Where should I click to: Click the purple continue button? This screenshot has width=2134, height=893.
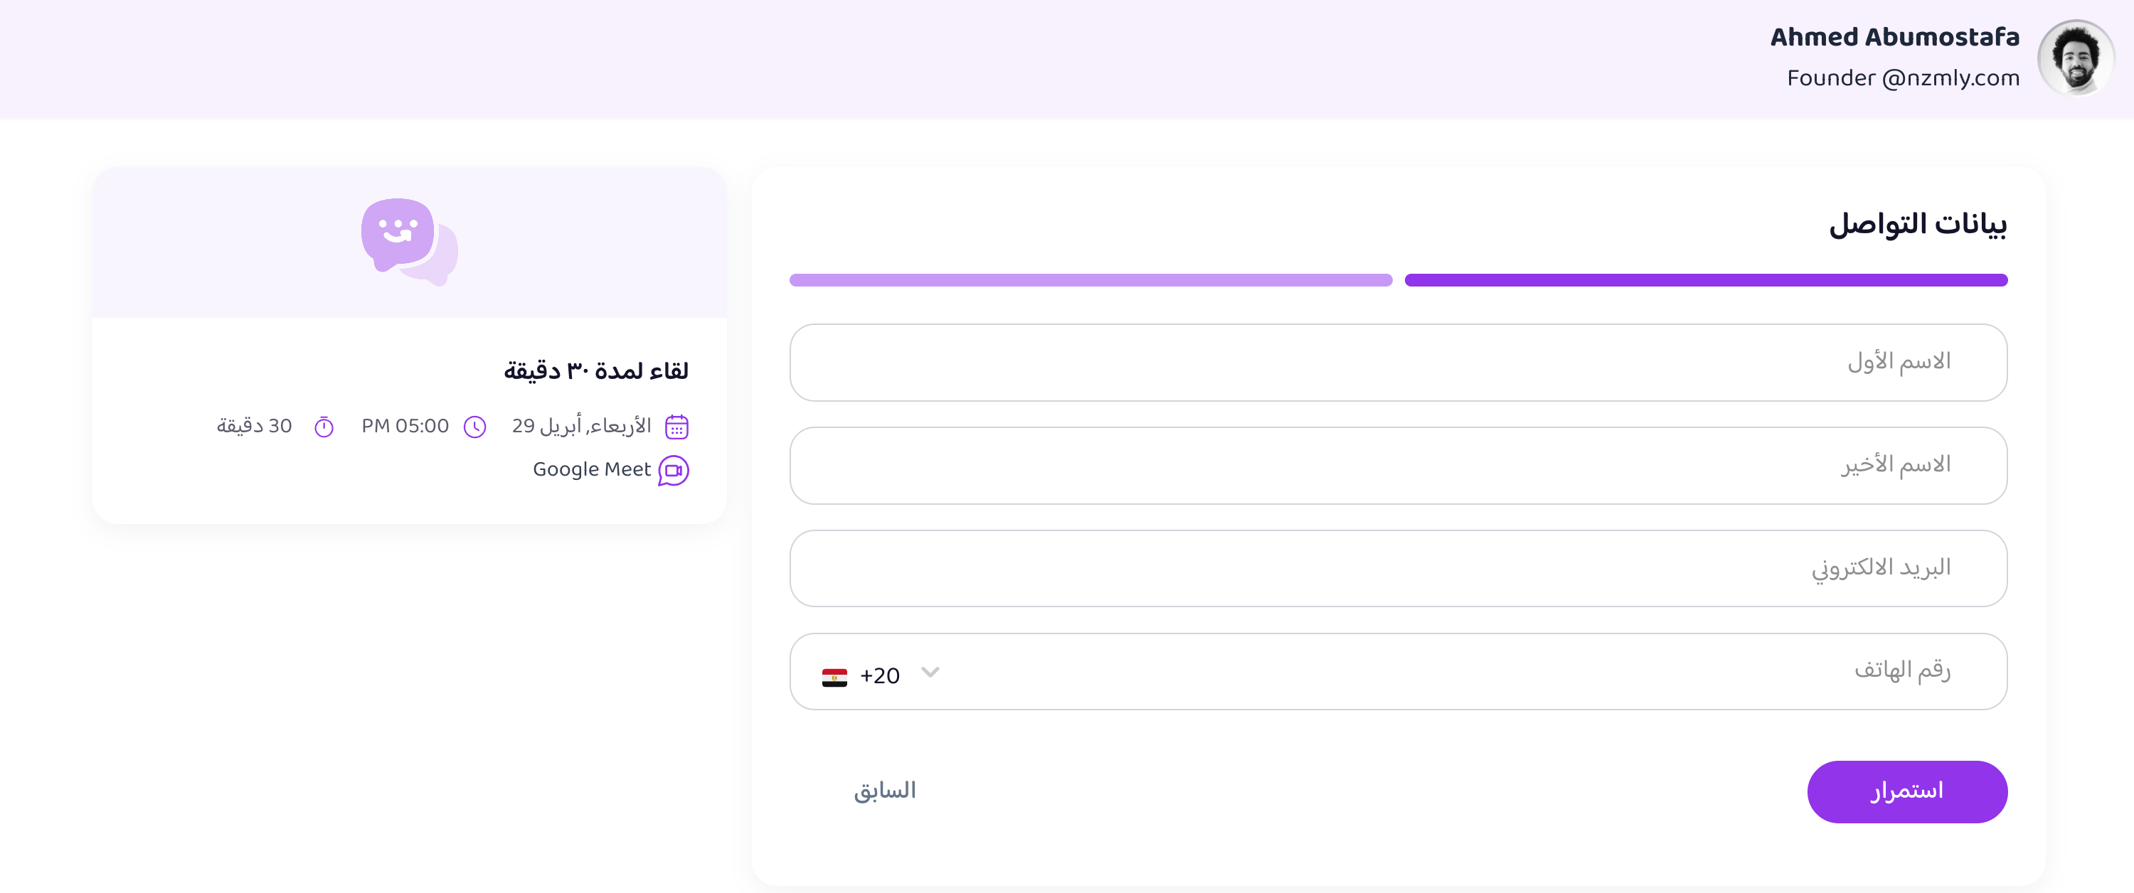click(1907, 791)
